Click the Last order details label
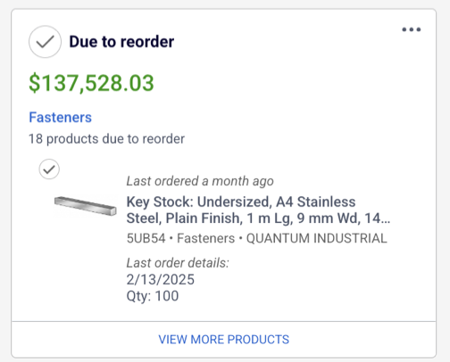 coord(178,263)
